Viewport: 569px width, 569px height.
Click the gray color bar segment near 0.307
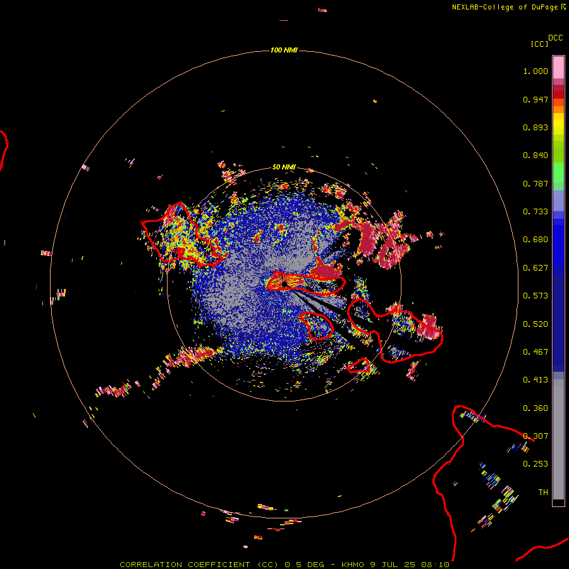point(558,439)
